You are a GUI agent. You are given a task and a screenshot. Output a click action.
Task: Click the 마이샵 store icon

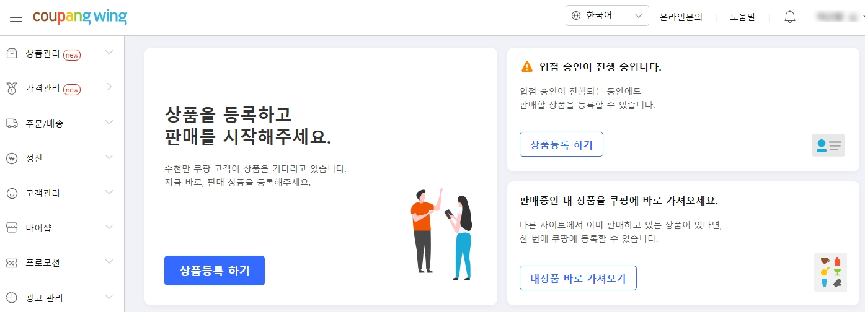coord(11,228)
